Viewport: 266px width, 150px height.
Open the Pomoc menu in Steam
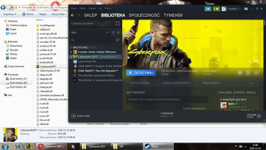point(108,8)
